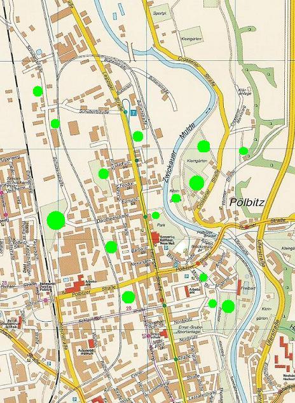Click the red Freibad building marker
The width and height of the screenshot is (295, 403).
[x=239, y=287]
